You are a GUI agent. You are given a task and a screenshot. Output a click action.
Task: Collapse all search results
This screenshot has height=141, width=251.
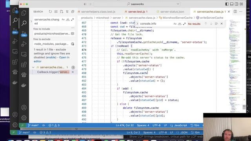click(x=73, y=11)
